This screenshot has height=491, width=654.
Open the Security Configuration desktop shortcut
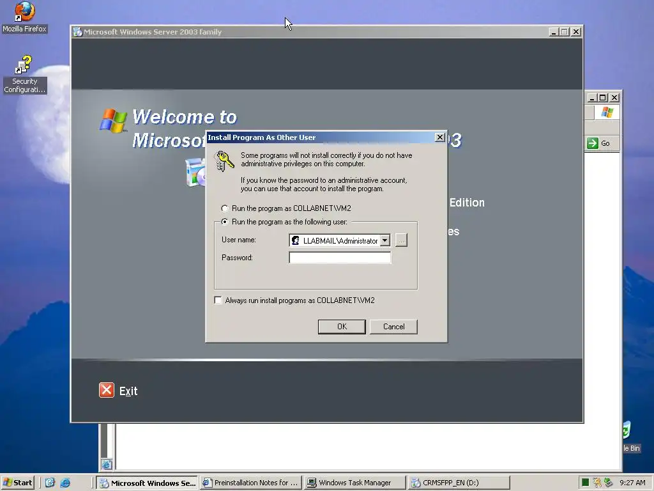coord(25,74)
